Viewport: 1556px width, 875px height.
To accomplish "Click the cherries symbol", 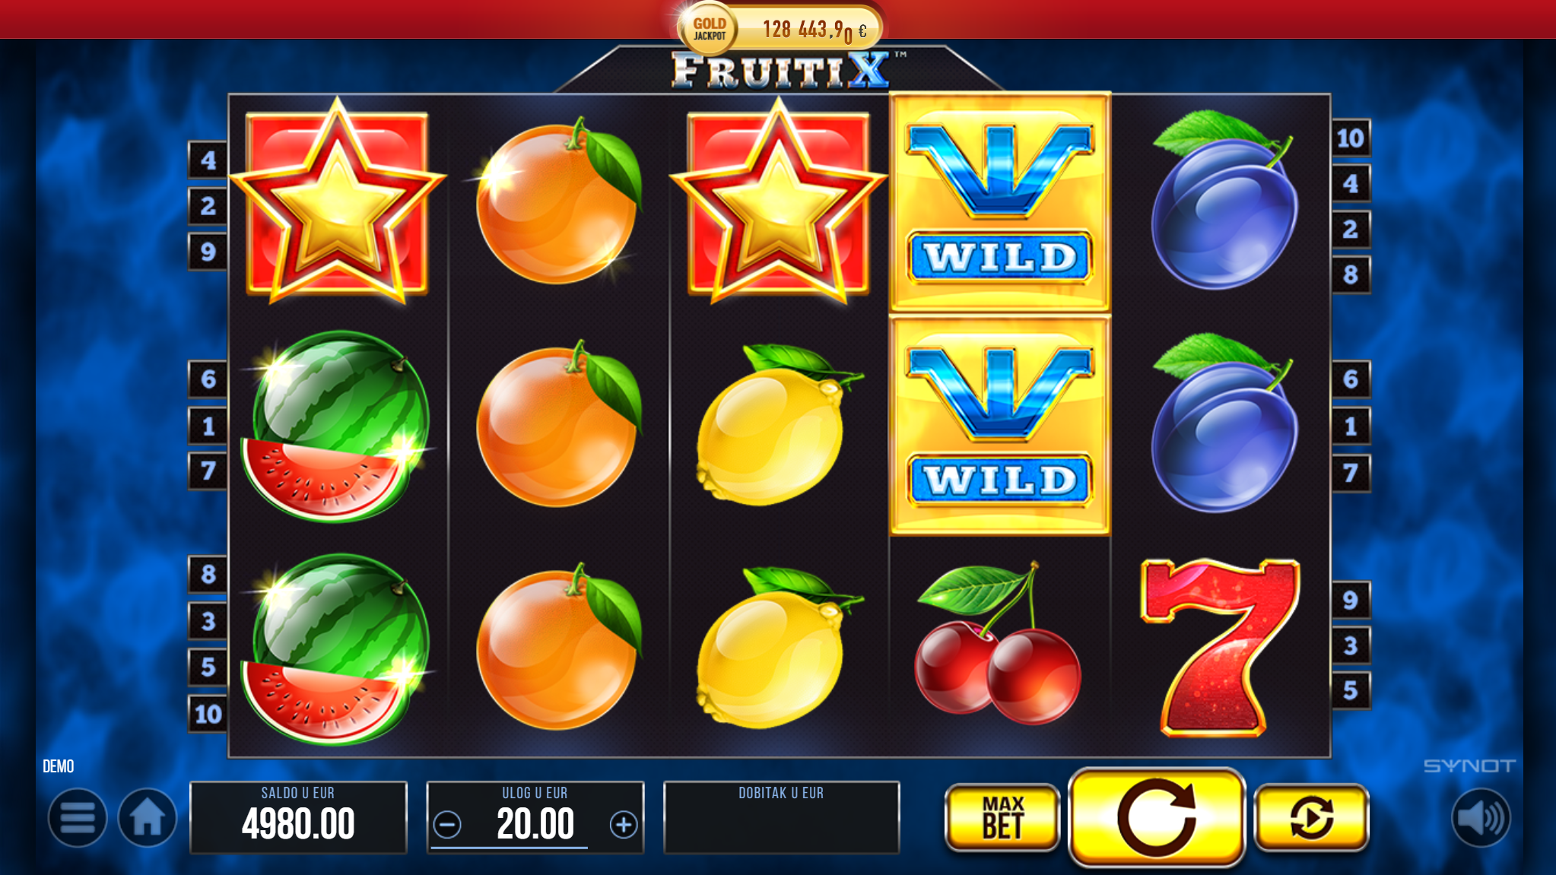I will coord(999,643).
